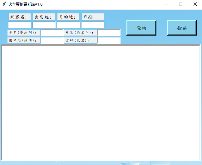Click the feather app icon in title bar
Image resolution: width=202 pixels, height=165 pixels.
(4, 4)
